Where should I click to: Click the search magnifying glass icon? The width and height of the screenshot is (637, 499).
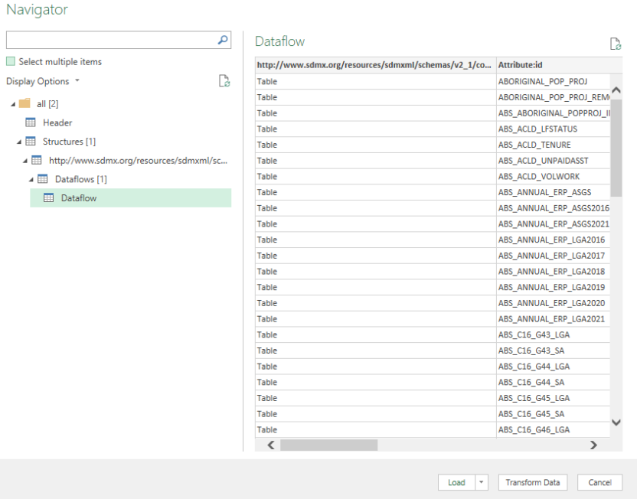point(224,38)
